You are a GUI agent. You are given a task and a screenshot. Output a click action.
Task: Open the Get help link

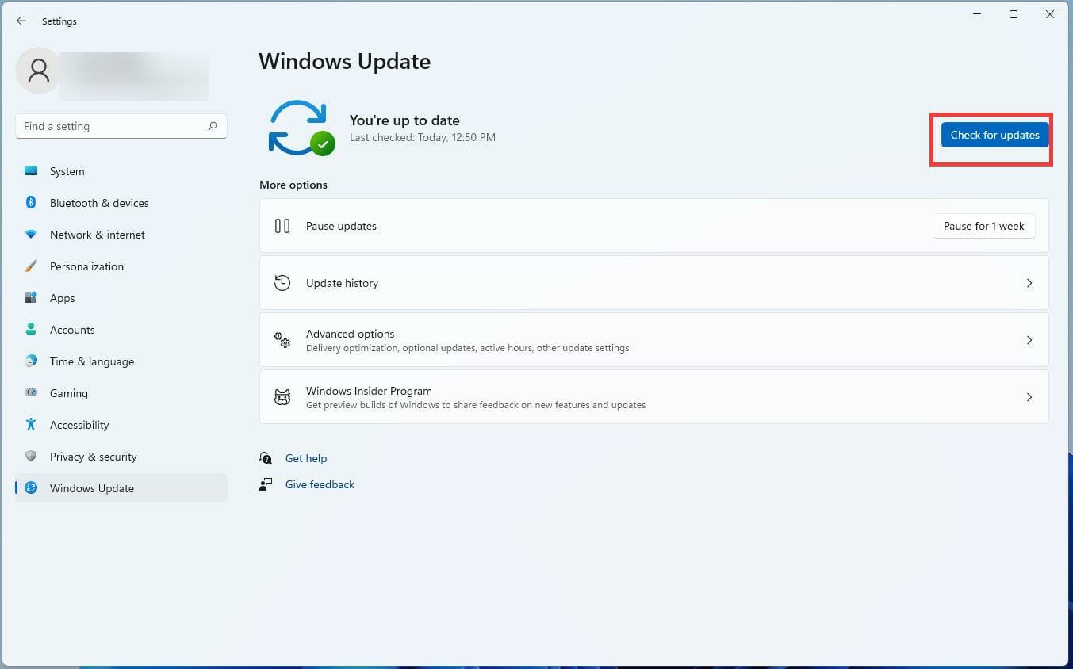(x=306, y=458)
